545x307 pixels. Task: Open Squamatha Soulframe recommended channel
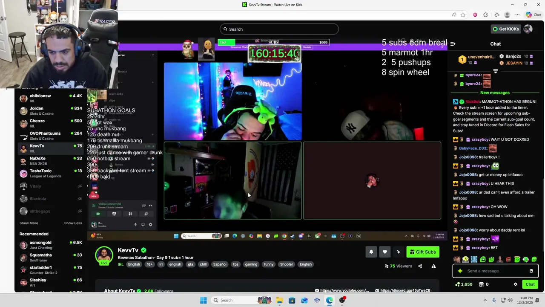(x=51, y=258)
